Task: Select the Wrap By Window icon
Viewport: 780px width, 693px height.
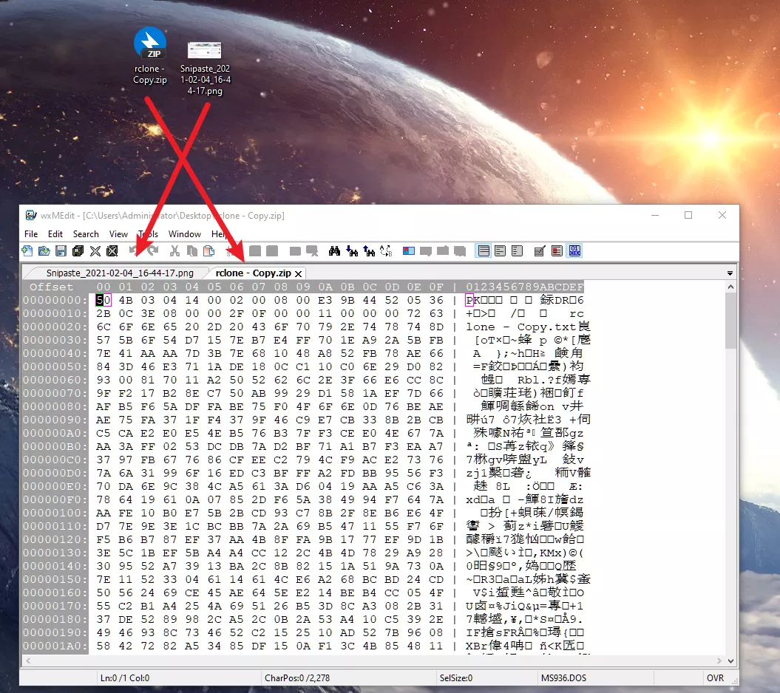Action: 500,251
